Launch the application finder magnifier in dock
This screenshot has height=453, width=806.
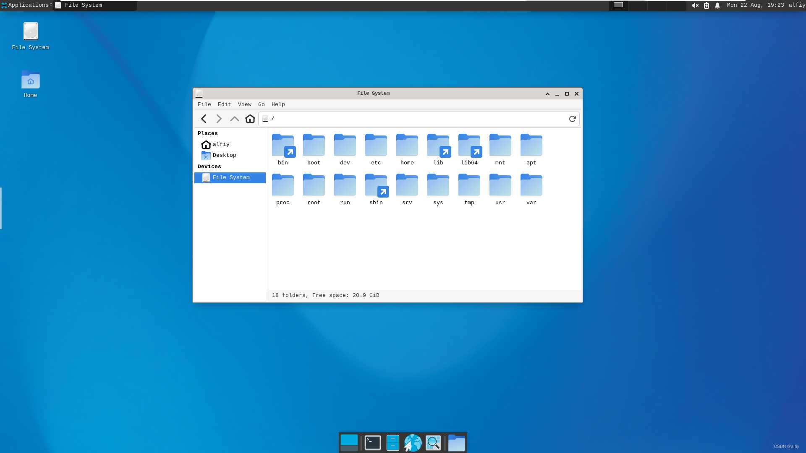pos(433,443)
